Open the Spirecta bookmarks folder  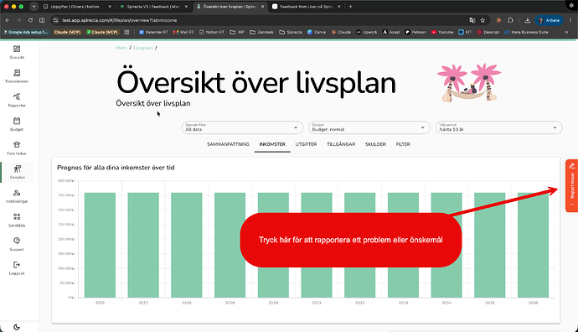click(x=291, y=32)
